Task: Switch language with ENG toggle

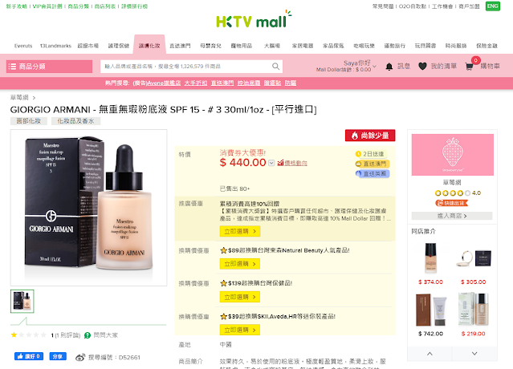Action: click(492, 6)
